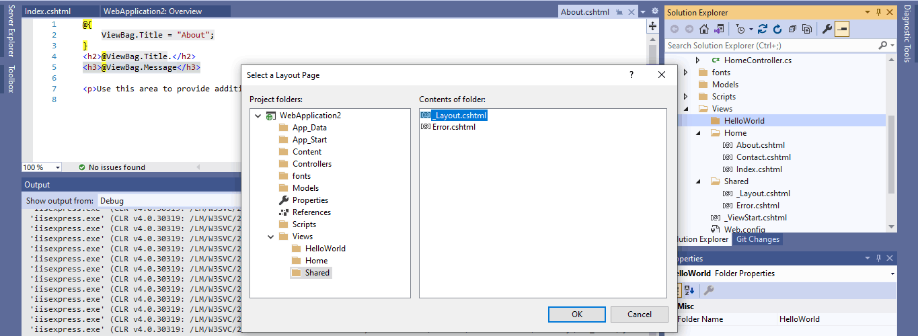Screen dimensions: 918x336
Task: Open editor 100 % zoom dropdown
Action: click(57, 167)
